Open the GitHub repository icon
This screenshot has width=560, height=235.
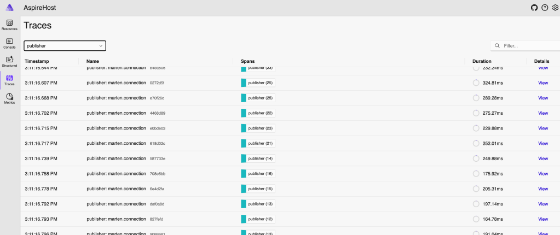(534, 8)
